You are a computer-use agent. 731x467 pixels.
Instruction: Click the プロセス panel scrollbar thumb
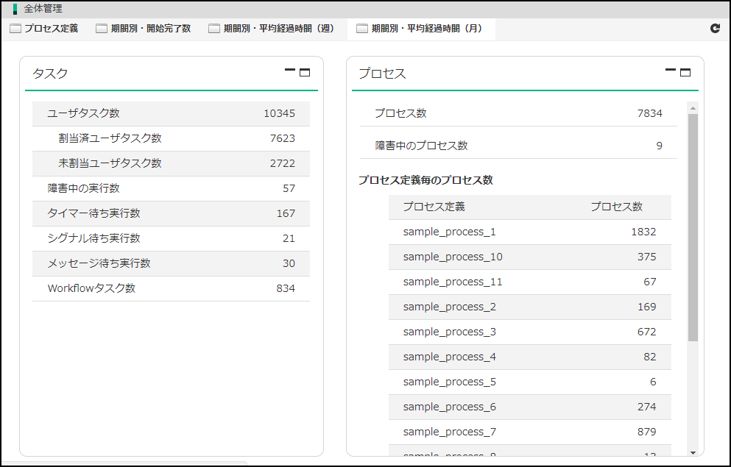tap(693, 227)
